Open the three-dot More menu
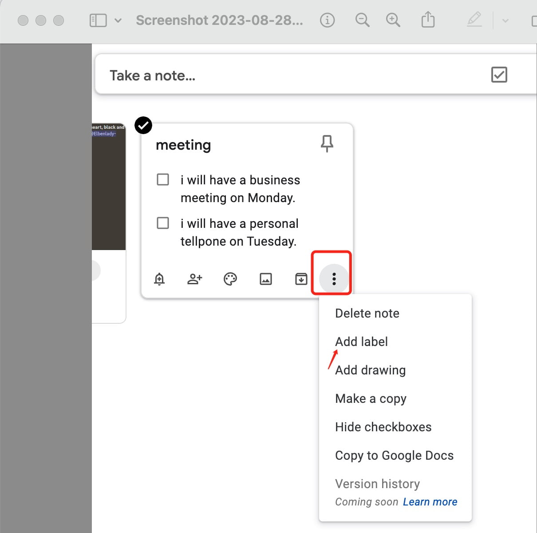This screenshot has width=537, height=533. point(334,279)
